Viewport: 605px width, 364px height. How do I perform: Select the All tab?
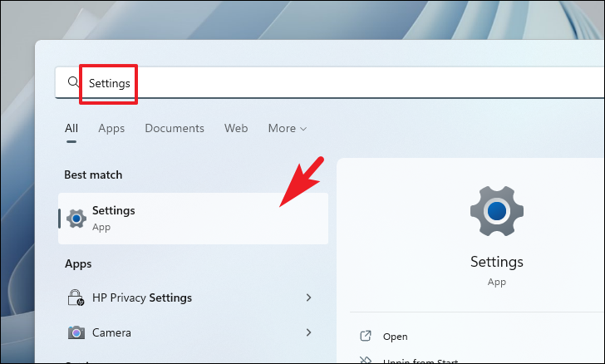[71, 129]
